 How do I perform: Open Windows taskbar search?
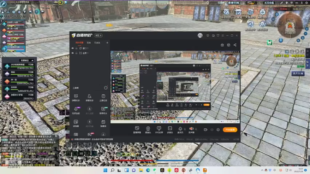tap(112, 170)
